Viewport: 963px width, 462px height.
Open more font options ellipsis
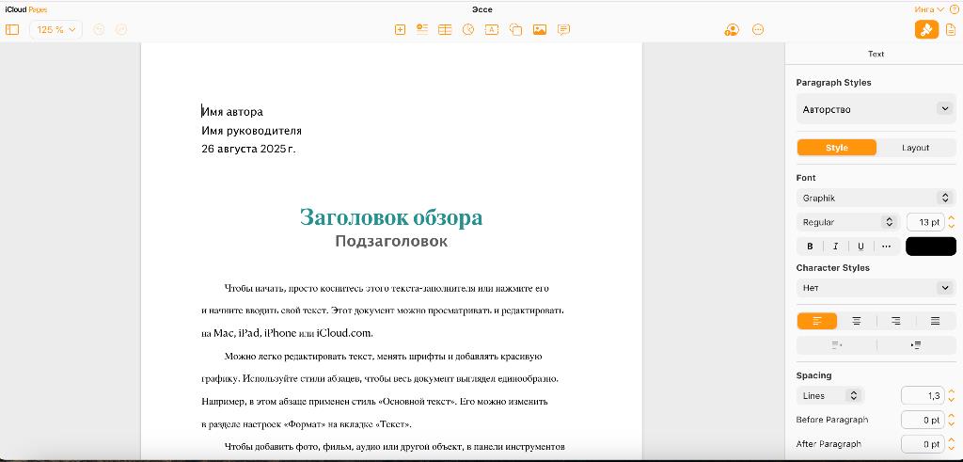coord(886,247)
